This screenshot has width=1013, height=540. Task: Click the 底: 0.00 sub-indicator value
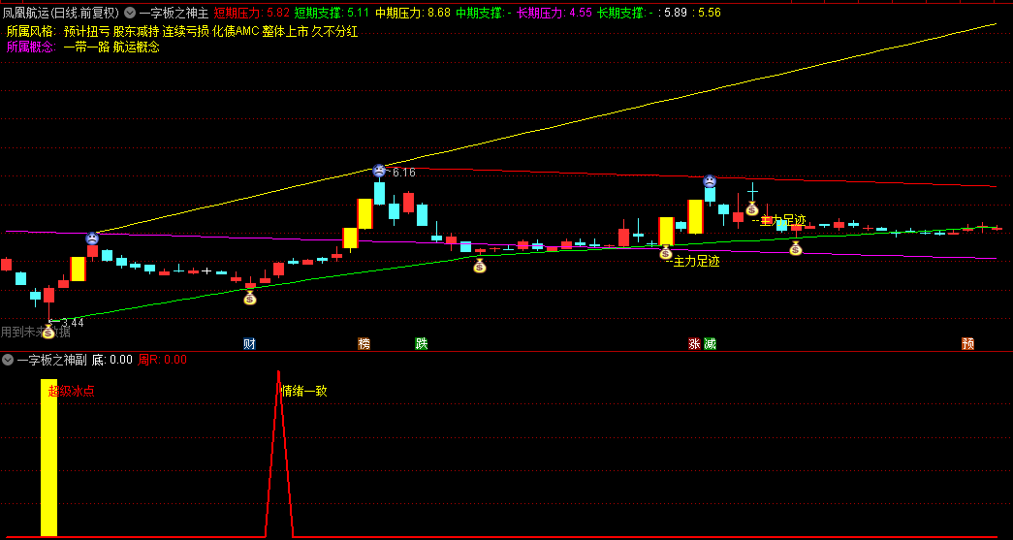(x=111, y=360)
